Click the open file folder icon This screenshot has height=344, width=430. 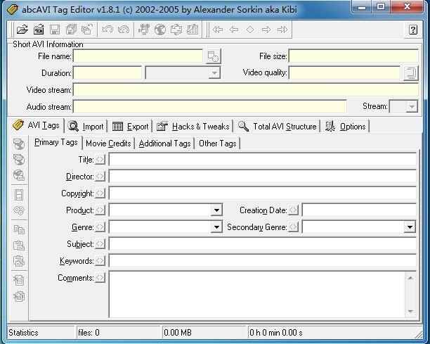[22, 30]
